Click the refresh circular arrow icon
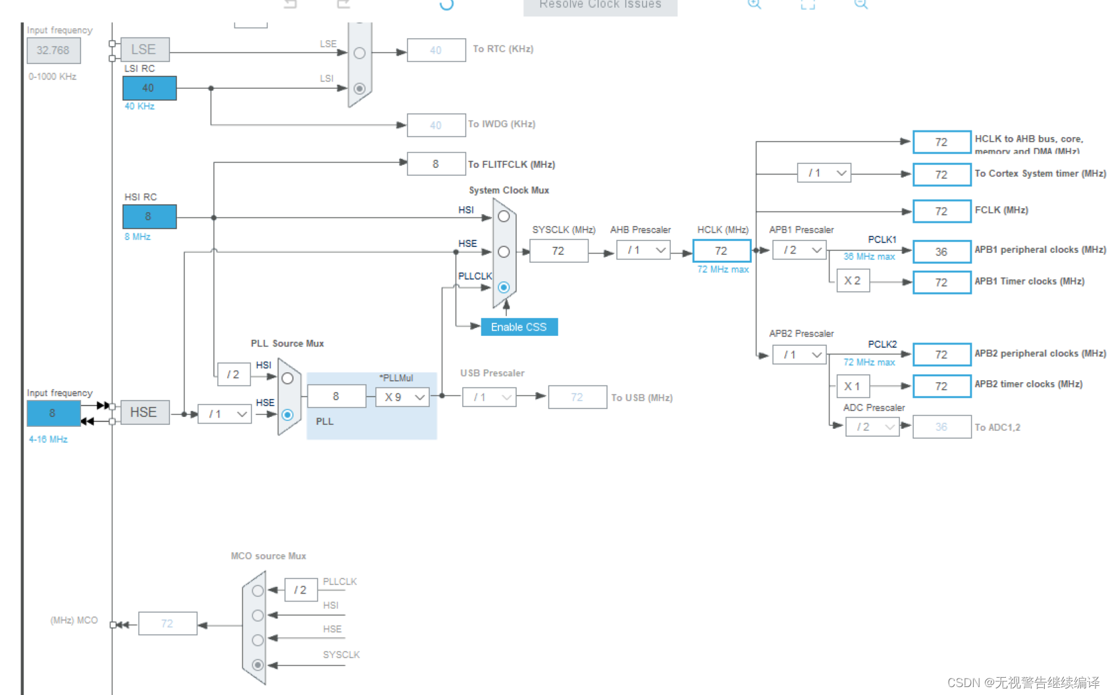The image size is (1110, 695). (x=446, y=4)
